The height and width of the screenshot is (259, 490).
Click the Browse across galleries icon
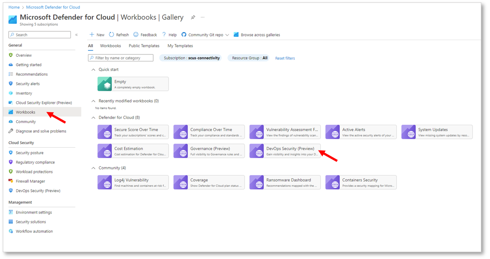[236, 35]
